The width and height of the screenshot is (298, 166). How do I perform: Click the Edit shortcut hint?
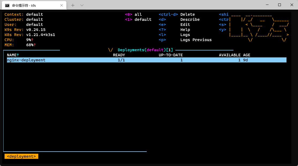tap(185, 25)
